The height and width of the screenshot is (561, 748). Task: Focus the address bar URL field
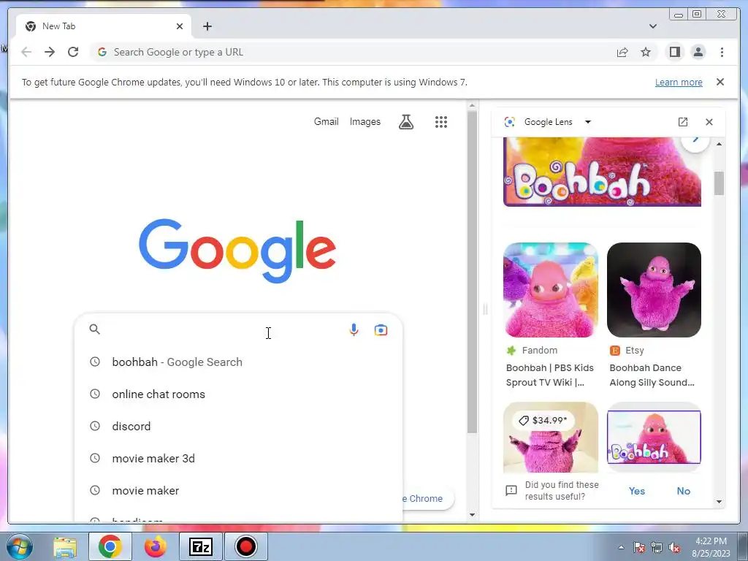(x=353, y=52)
